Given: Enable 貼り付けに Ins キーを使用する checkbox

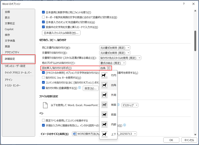Looking at the screenshot, I should 43,78.
